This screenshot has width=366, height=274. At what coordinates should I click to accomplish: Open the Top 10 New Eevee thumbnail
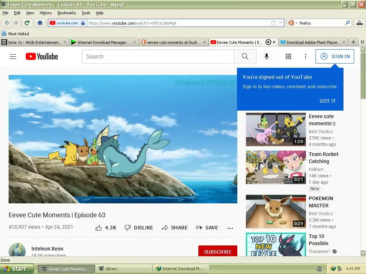(276, 244)
